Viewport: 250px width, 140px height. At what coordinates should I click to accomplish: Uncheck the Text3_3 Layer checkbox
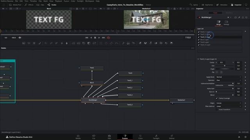click(x=199, y=37)
